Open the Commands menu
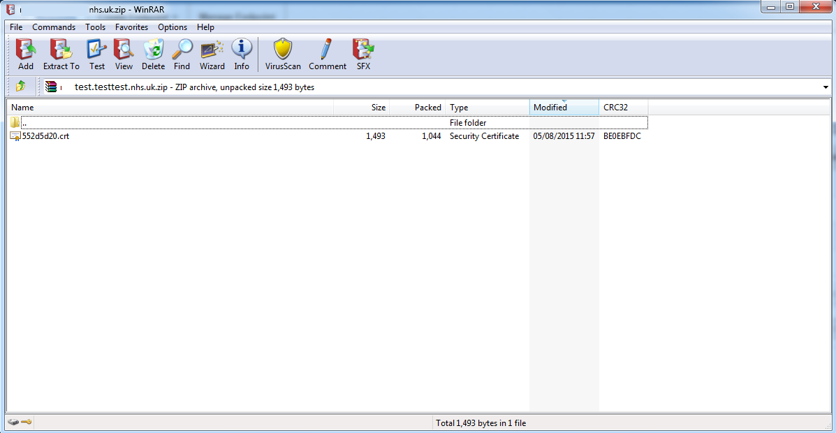 pos(54,27)
